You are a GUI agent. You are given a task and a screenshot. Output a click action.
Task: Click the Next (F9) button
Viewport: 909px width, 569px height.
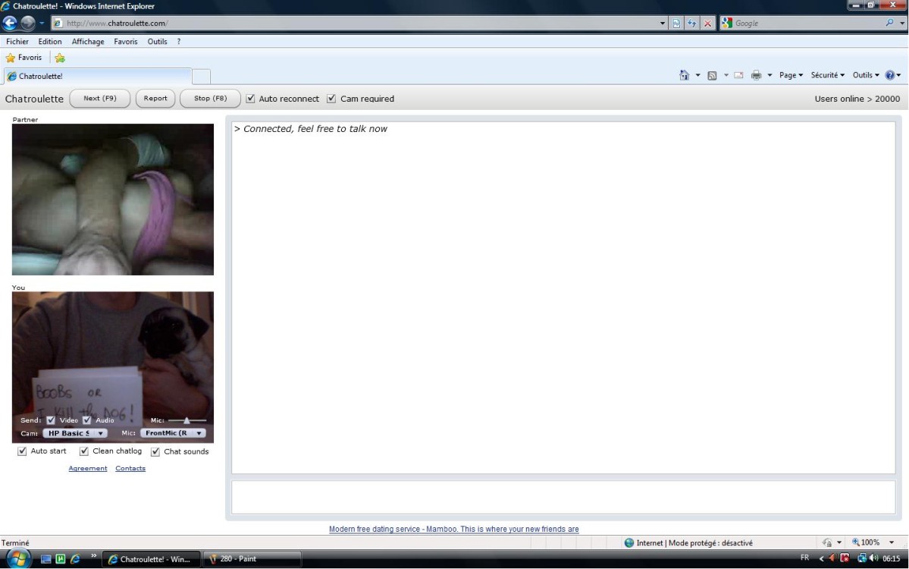pos(100,99)
